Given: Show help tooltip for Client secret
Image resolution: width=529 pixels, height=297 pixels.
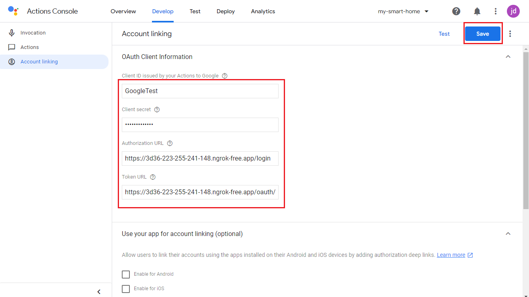Looking at the screenshot, I should 157,110.
